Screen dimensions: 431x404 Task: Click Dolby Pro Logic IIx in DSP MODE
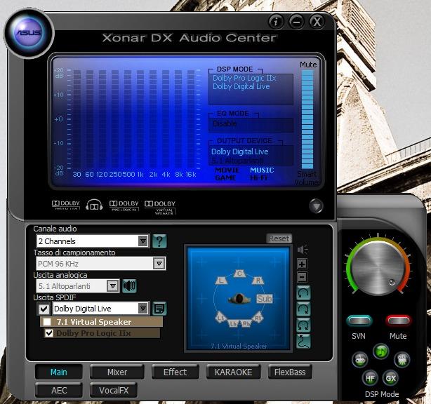pos(244,78)
